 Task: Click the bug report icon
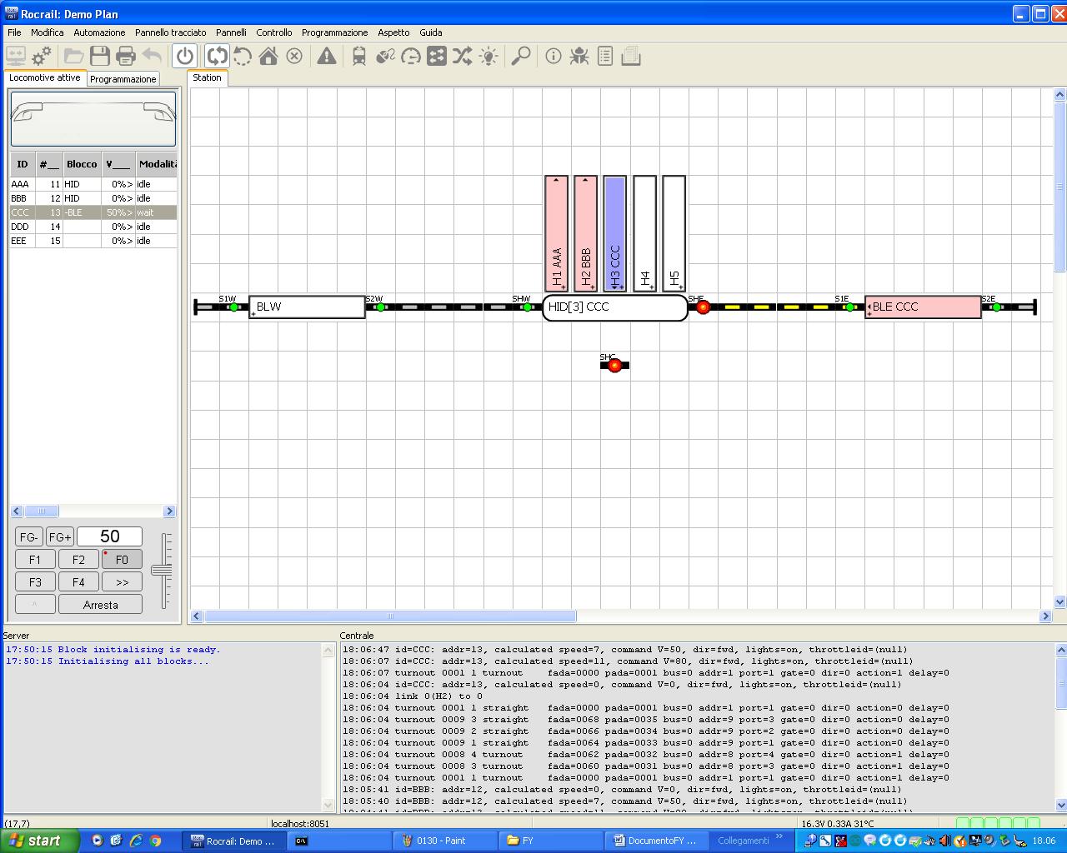pos(579,56)
